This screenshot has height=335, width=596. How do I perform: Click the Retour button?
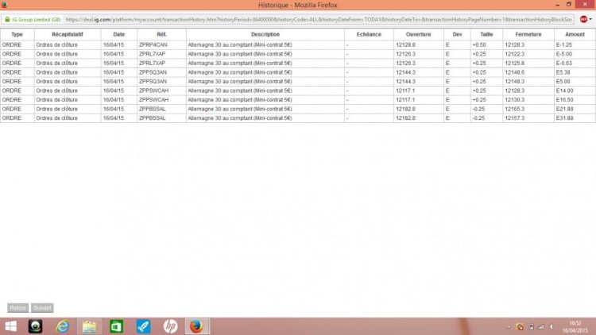(17, 308)
